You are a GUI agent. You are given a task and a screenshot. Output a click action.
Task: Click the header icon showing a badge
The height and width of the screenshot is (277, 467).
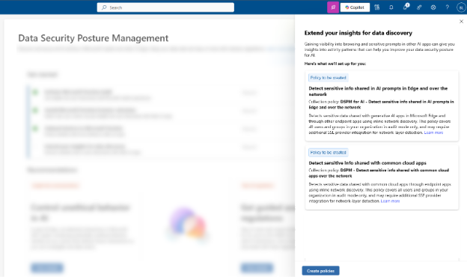[406, 7]
